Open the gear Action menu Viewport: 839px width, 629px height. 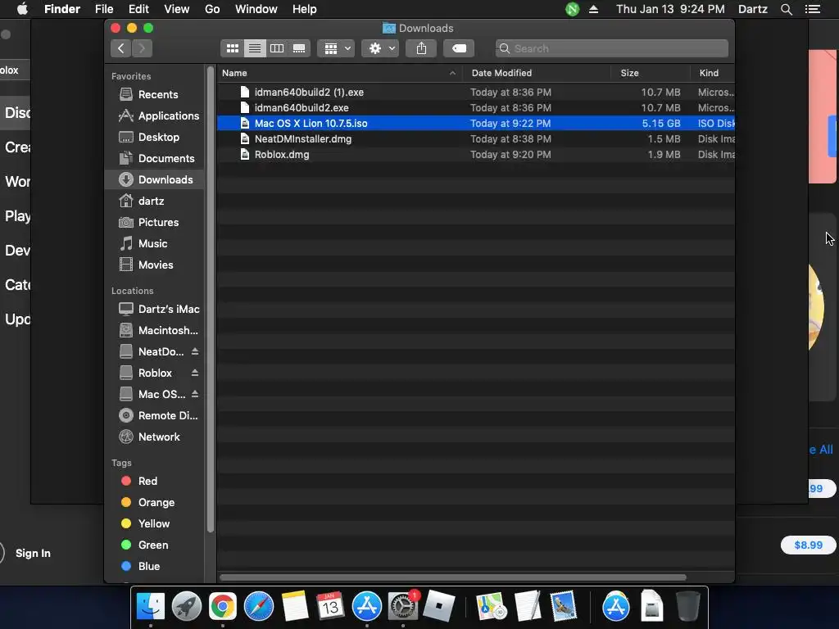[x=380, y=48]
